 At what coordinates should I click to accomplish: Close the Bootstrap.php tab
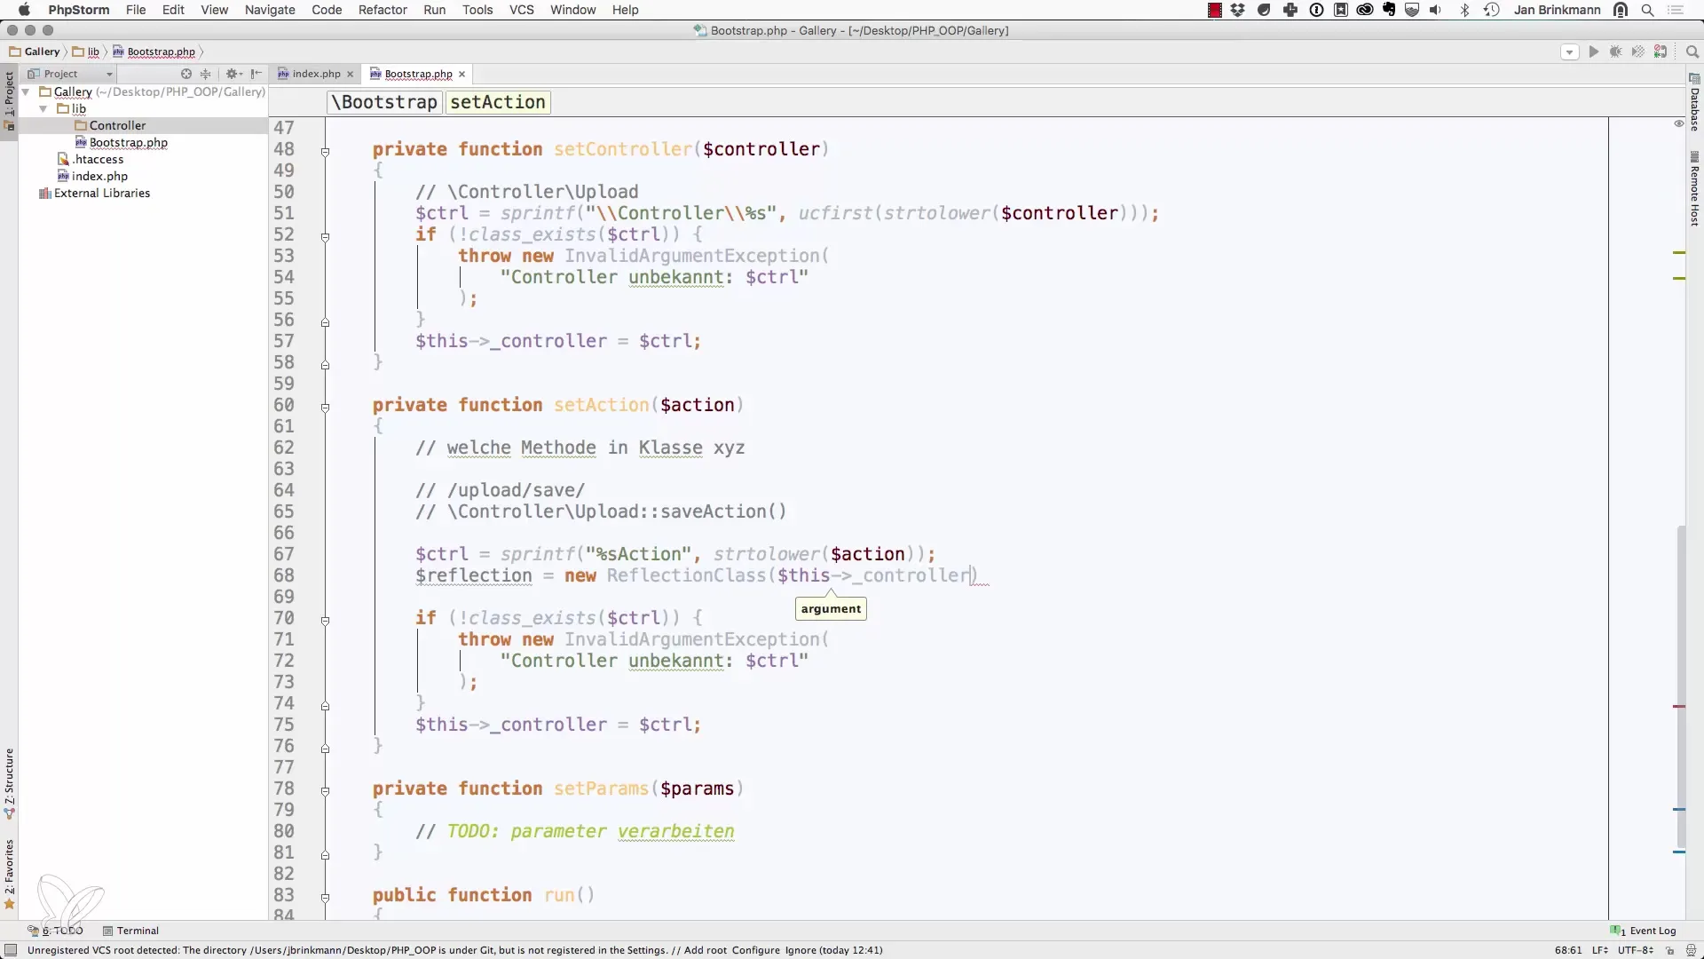pos(462,75)
